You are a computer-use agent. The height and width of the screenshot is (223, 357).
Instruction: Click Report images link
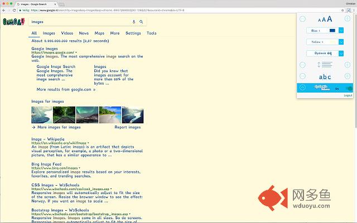click(x=128, y=127)
